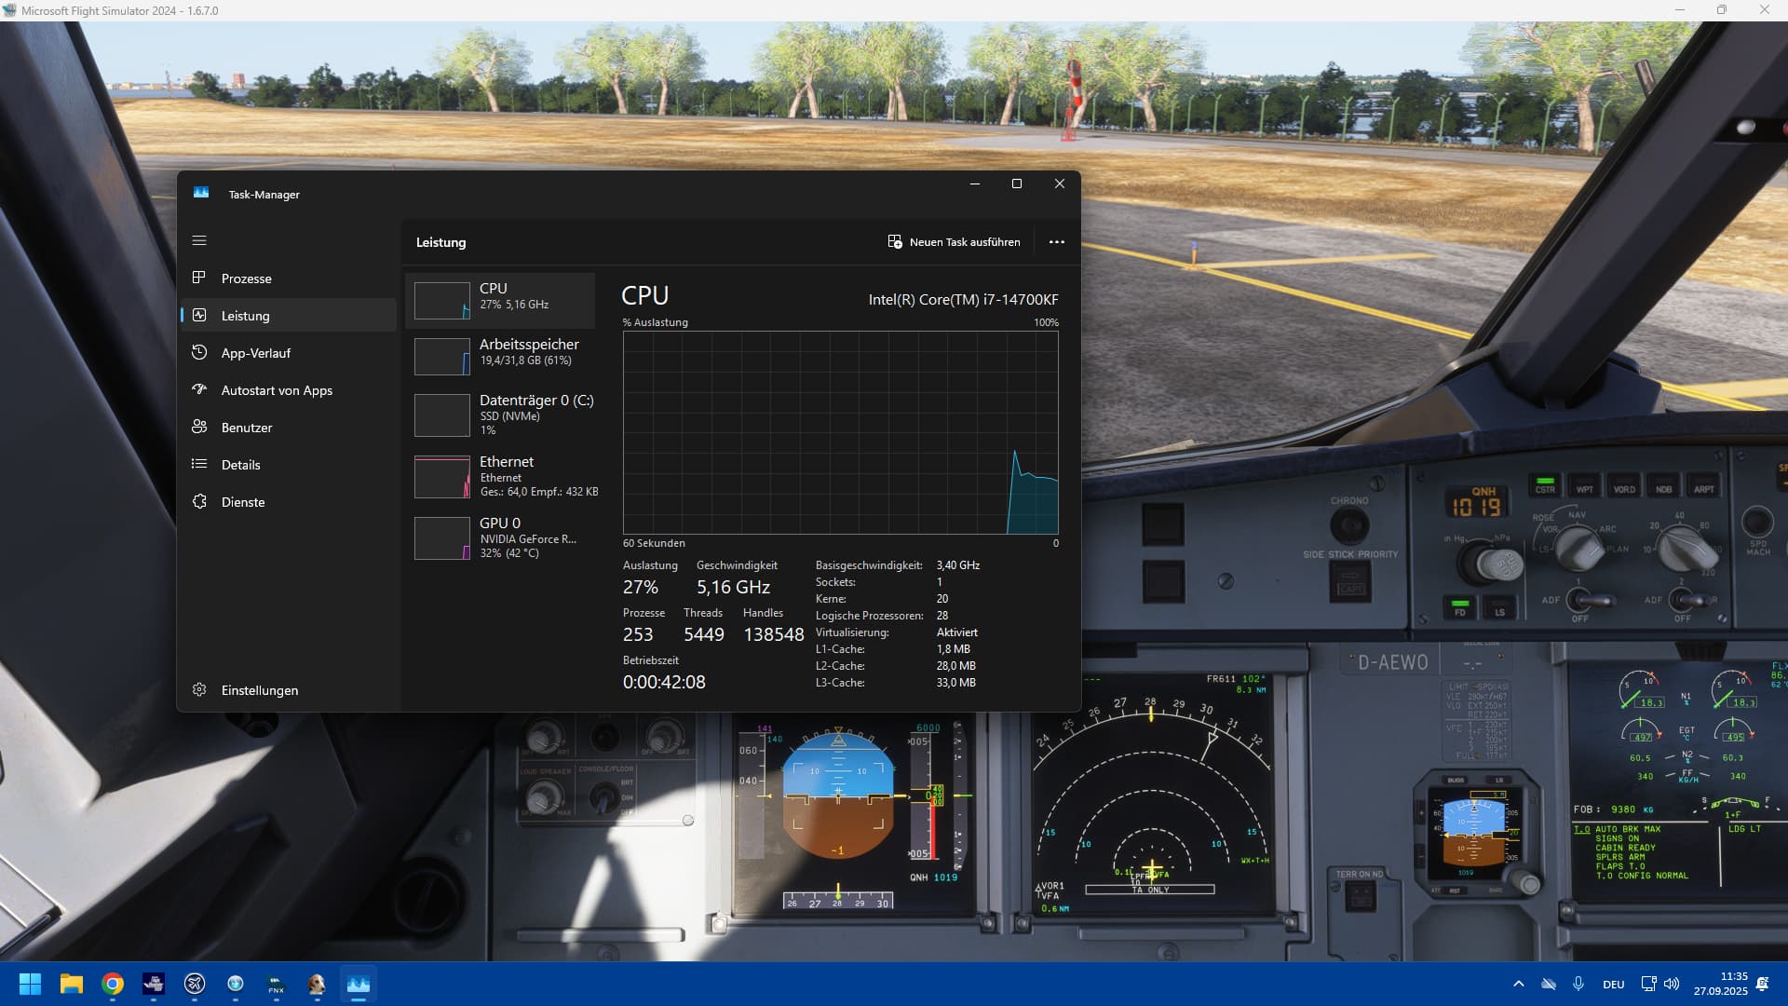
Task: Click the Benutzer people icon
Action: pos(199,427)
